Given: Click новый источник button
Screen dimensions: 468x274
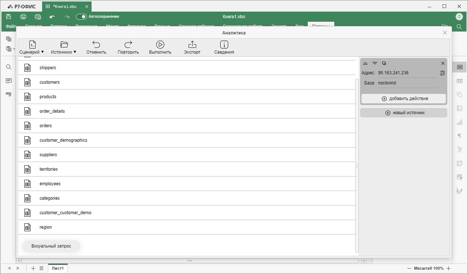Looking at the screenshot, I should point(404,113).
